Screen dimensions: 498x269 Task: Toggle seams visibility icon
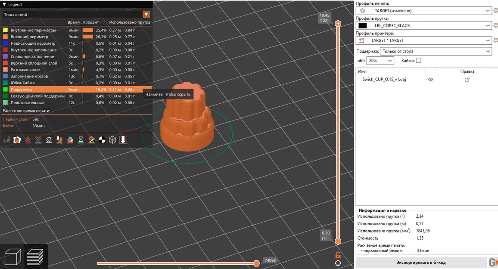click(x=49, y=140)
